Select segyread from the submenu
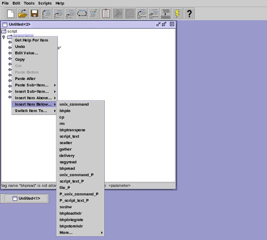 (x=80, y=162)
